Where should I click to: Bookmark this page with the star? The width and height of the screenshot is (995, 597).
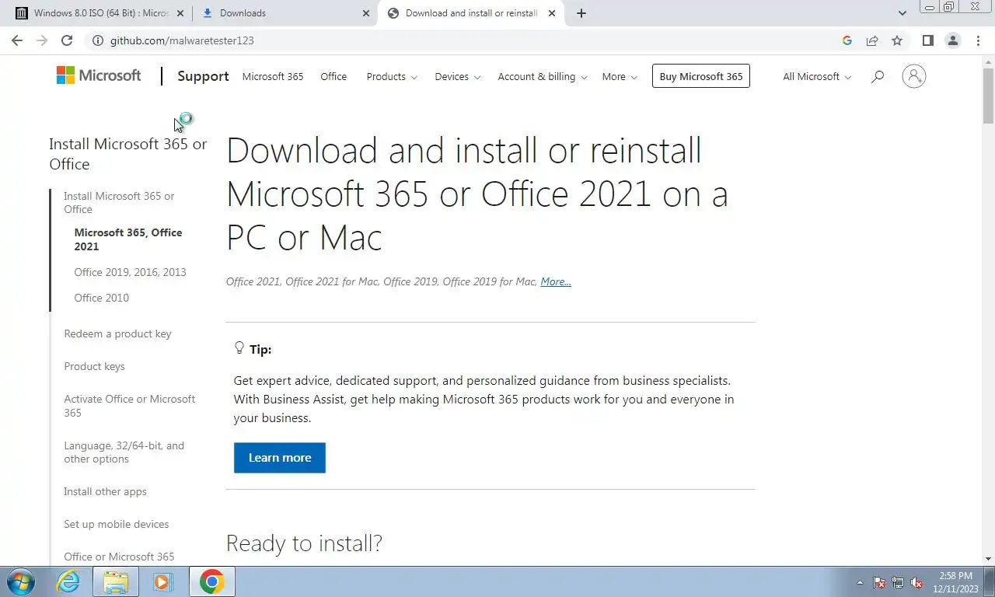coord(897,40)
